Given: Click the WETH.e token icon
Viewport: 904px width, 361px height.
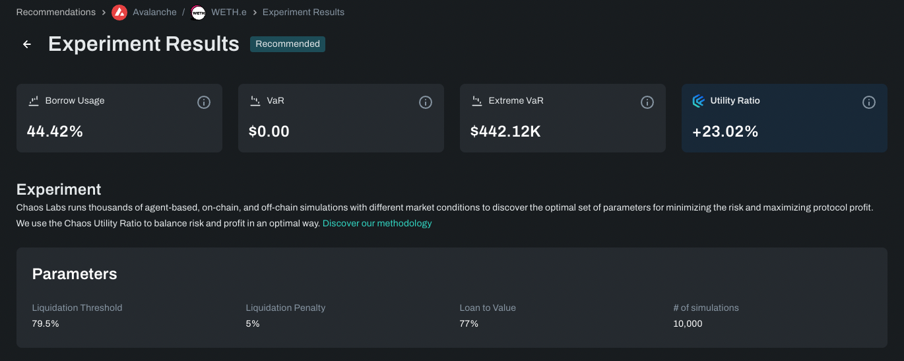Looking at the screenshot, I should 198,13.
